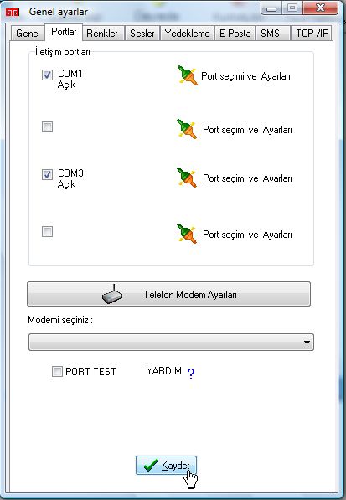Screen dimensions: 346x500
Task: Enable the PORT TEST checkbox
Action: (57, 372)
